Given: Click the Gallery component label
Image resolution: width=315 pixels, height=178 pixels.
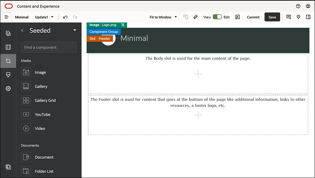Looking at the screenshot, I should 41,86.
